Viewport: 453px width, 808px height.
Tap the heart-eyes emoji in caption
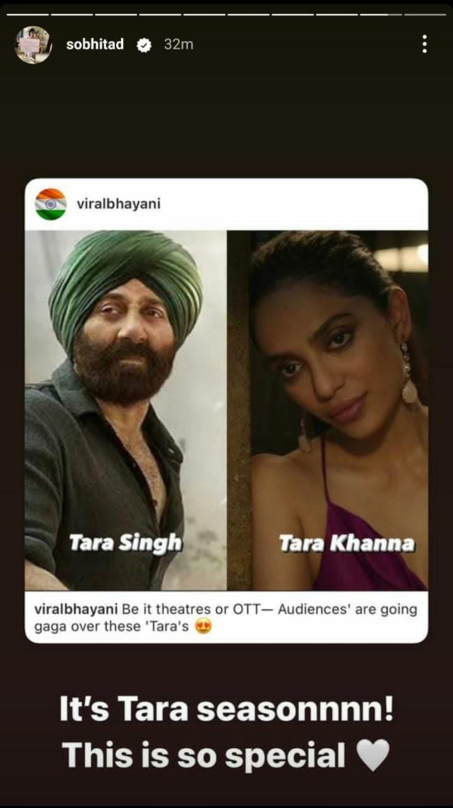point(203,627)
